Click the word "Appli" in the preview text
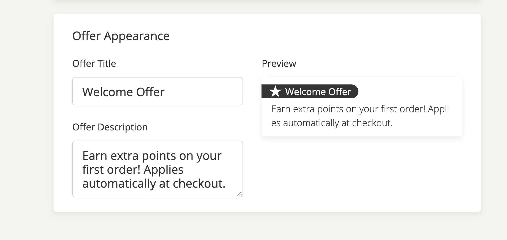The height and width of the screenshot is (240, 507). coord(438,109)
